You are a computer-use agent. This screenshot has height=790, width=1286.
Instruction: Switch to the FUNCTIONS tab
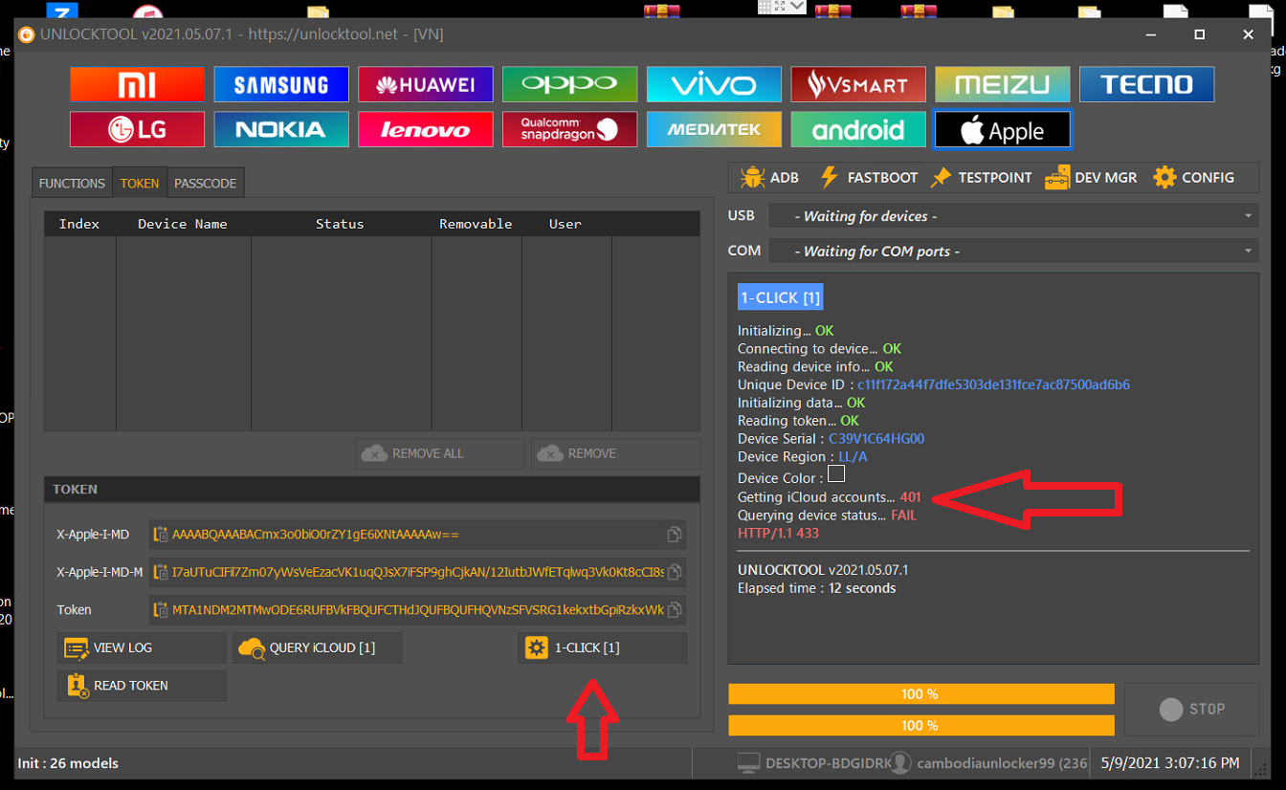click(x=72, y=183)
